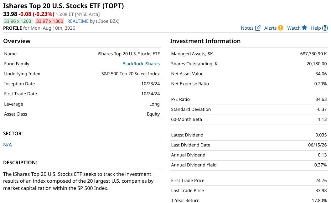
Task: Click the REALTIME quote link
Action: pyautogui.click(x=78, y=21)
